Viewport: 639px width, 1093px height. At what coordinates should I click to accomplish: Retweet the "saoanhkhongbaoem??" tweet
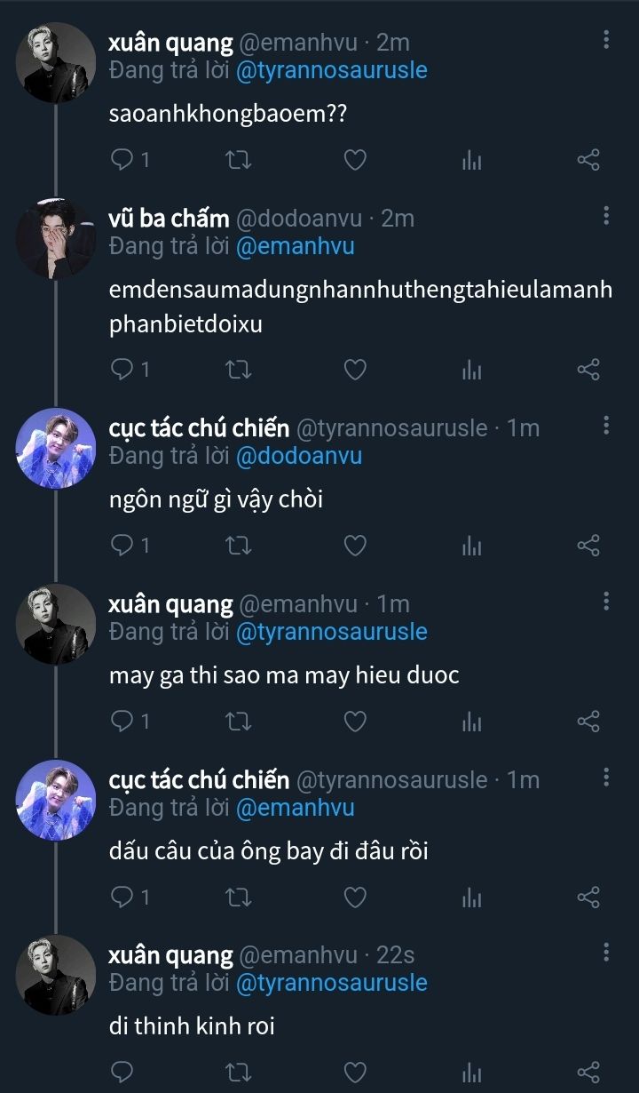click(239, 160)
